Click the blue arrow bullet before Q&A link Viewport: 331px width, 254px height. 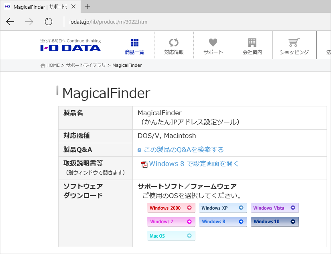click(139, 150)
